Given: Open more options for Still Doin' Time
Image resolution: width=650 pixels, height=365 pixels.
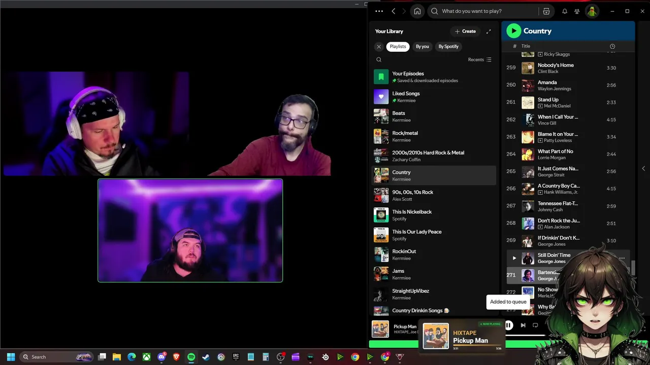Looking at the screenshot, I should pos(622,258).
